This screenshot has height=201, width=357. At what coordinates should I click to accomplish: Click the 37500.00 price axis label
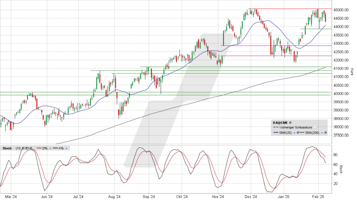[341, 135]
